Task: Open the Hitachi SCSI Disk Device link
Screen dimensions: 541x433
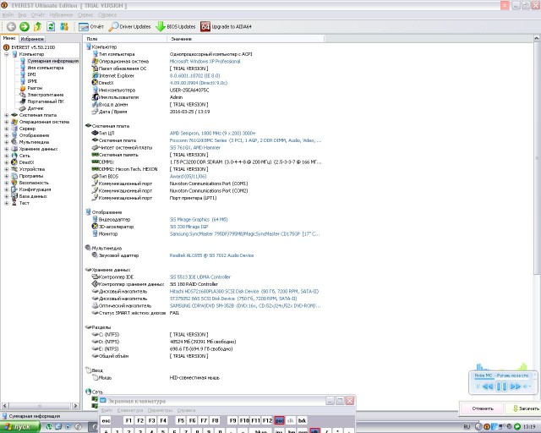Action: [244, 291]
